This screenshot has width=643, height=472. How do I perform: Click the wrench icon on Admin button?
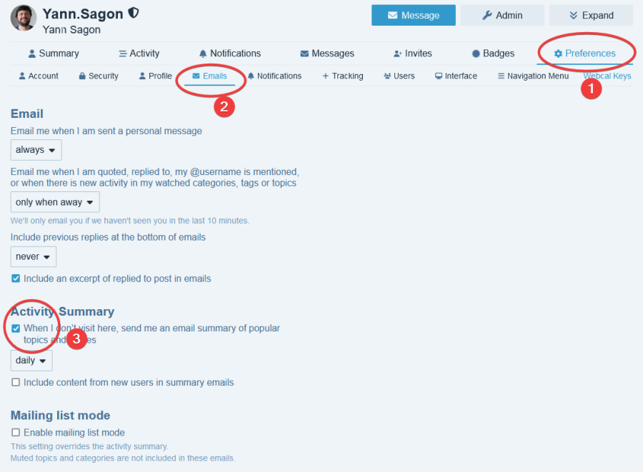487,15
